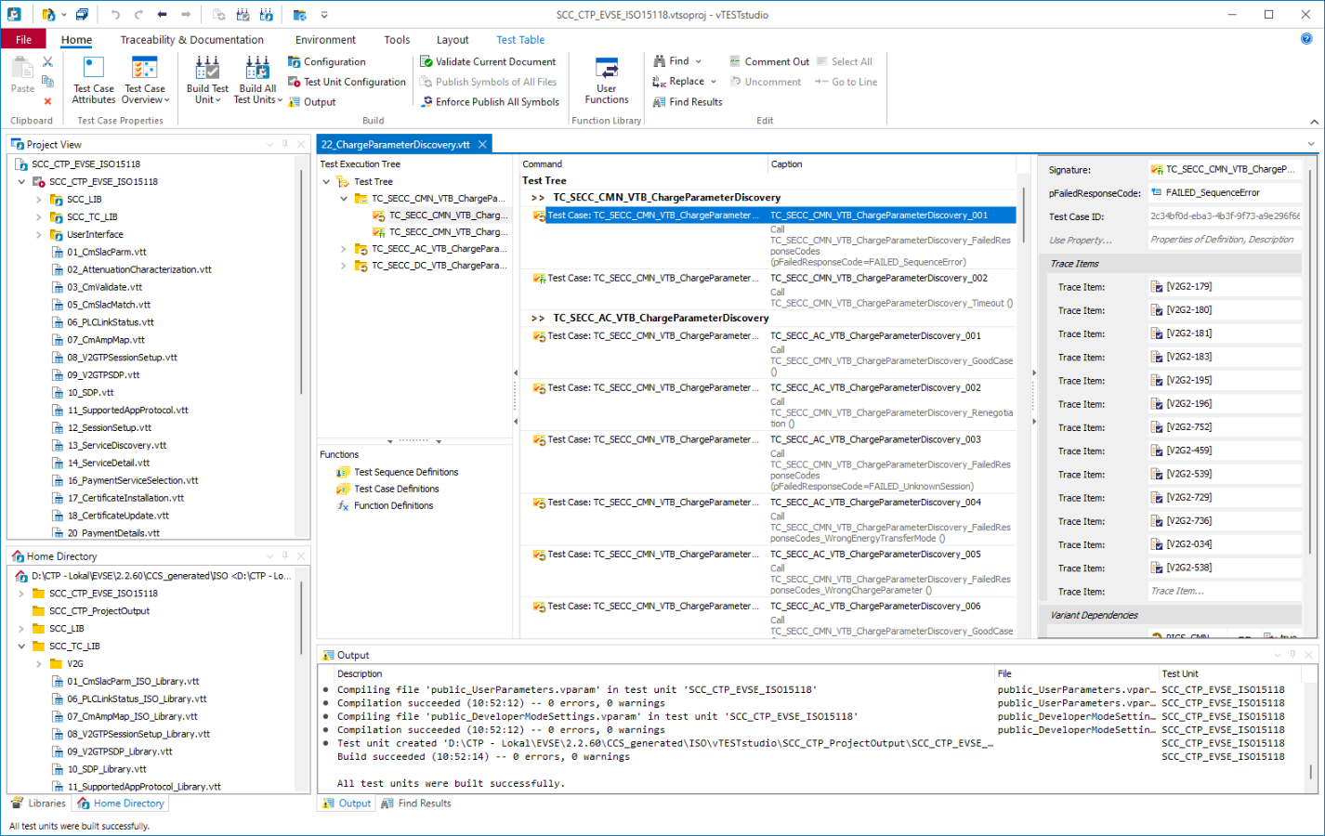The image size is (1325, 836).
Task: Validate Current Document
Action: [x=488, y=62]
